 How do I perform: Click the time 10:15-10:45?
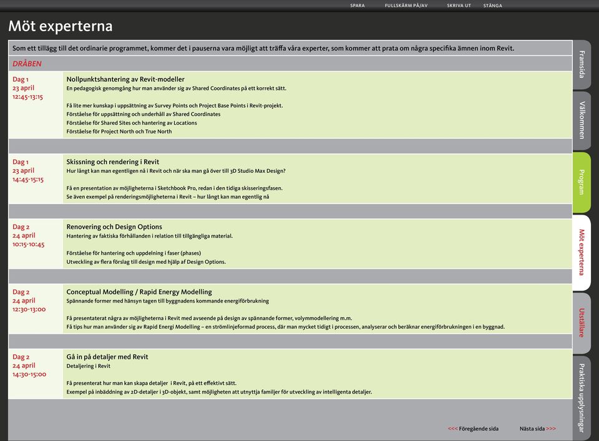click(28, 245)
